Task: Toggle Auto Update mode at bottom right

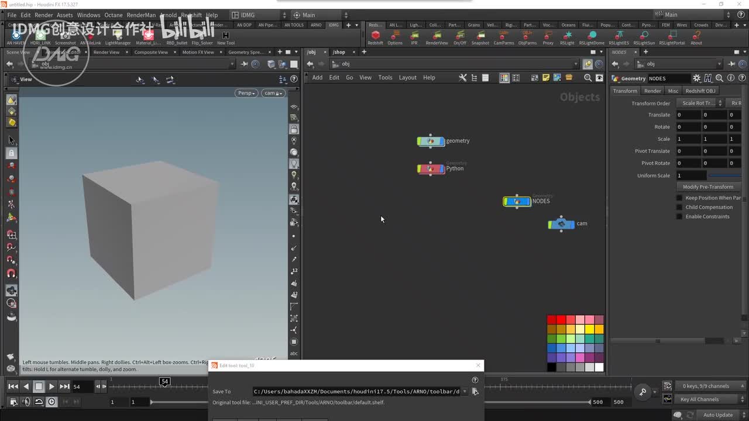Action: 718,415
